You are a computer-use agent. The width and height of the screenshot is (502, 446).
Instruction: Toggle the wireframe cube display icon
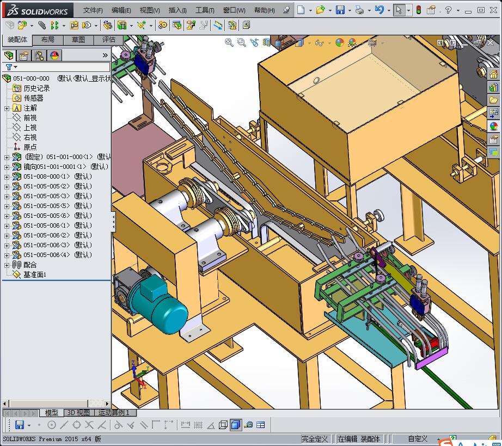click(x=223, y=425)
